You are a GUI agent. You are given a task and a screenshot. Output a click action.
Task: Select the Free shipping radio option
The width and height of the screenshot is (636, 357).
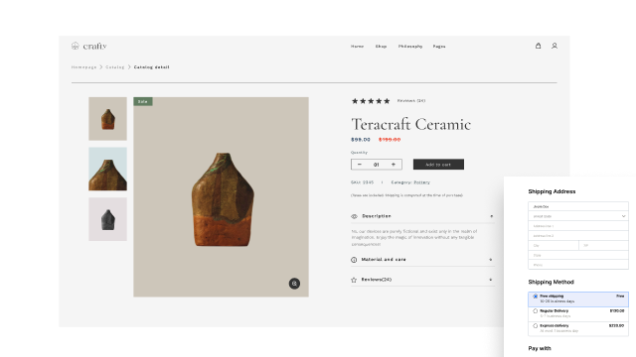[535, 297]
